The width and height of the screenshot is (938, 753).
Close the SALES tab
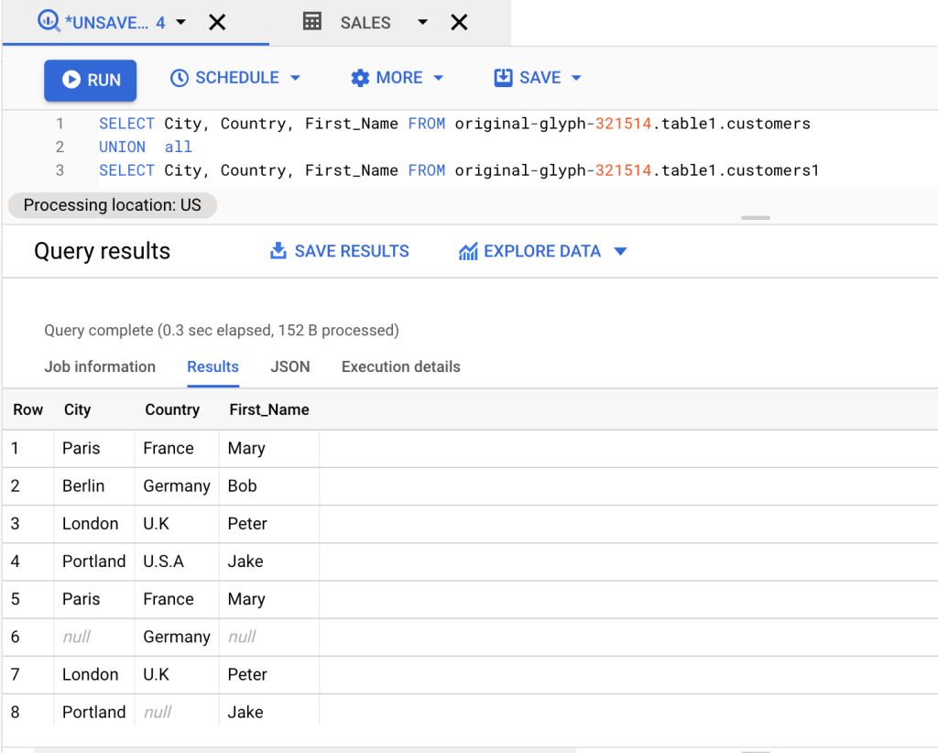[459, 23]
